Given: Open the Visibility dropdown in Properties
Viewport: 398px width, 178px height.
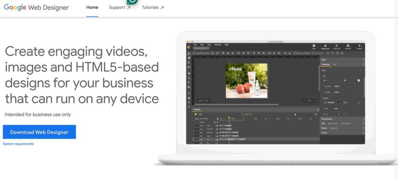Looking at the screenshot, I should point(346,92).
